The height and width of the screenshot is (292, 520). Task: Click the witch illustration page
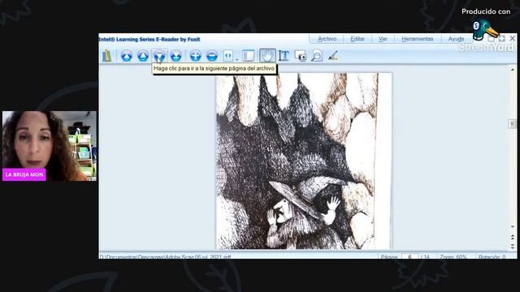tap(303, 161)
